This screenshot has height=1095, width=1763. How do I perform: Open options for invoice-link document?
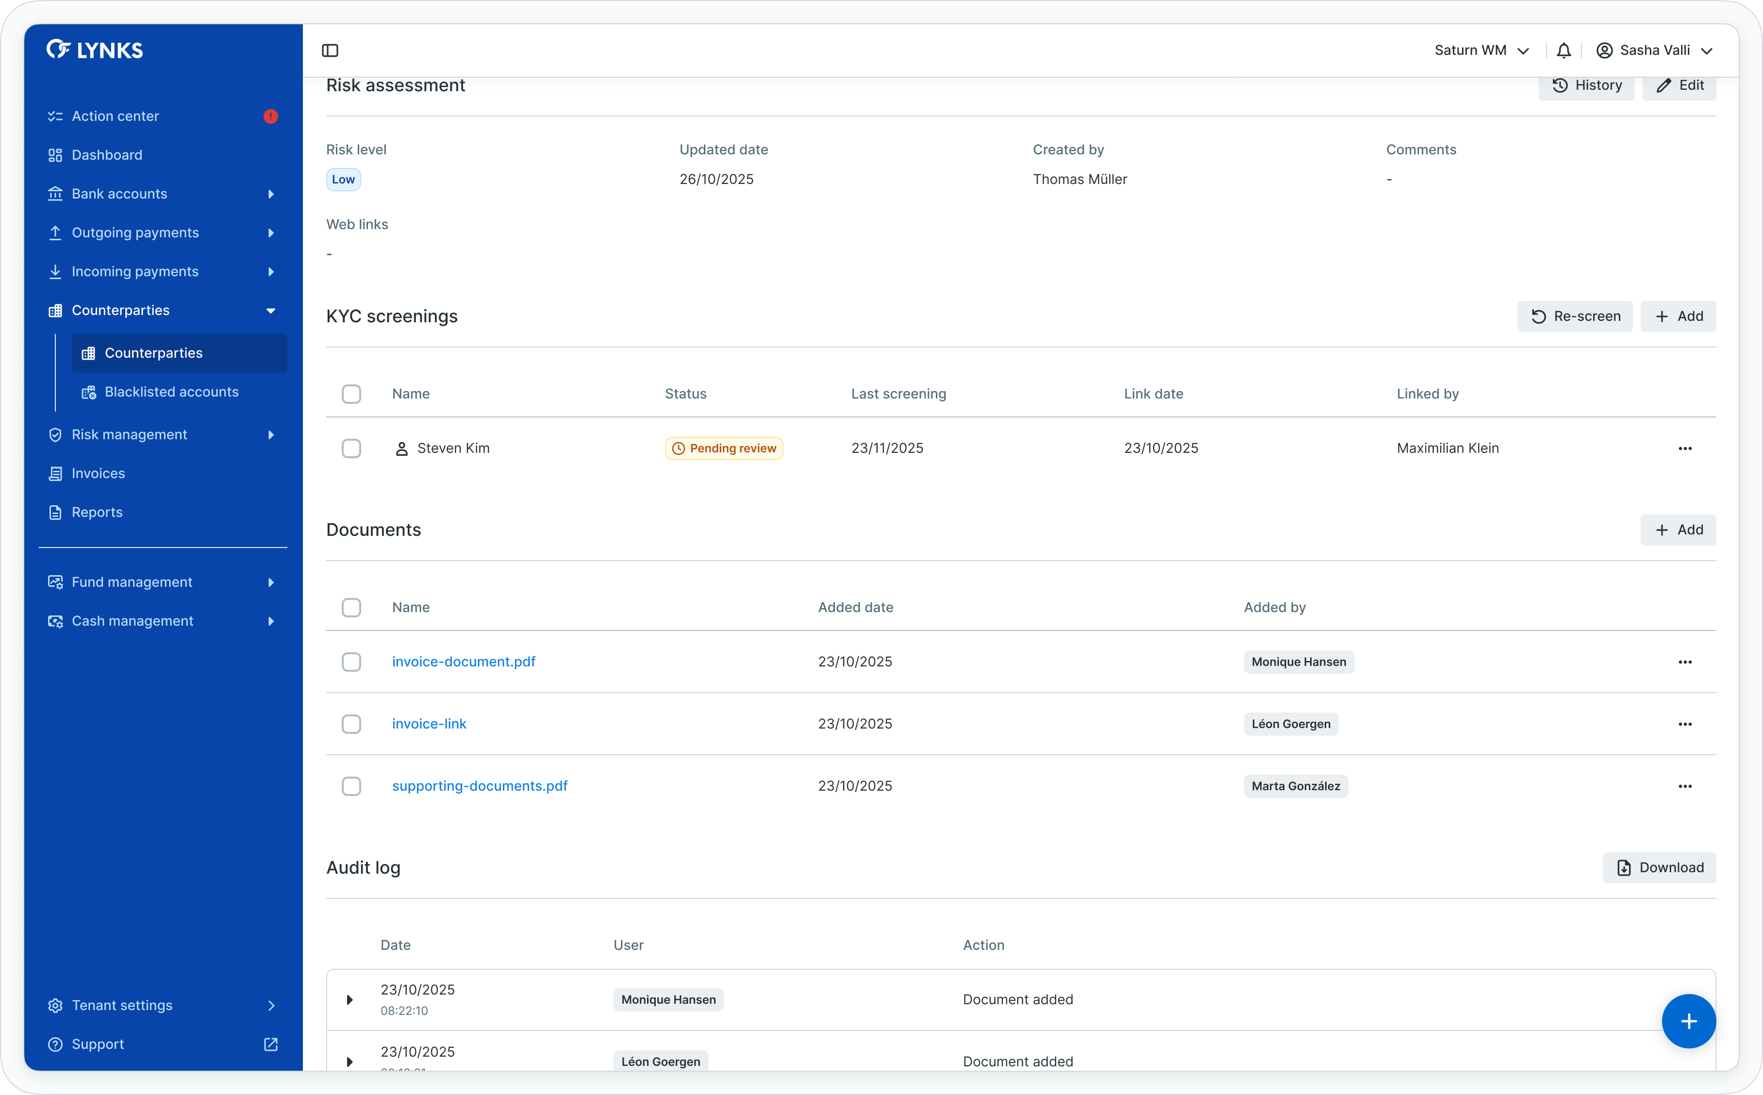tap(1685, 724)
